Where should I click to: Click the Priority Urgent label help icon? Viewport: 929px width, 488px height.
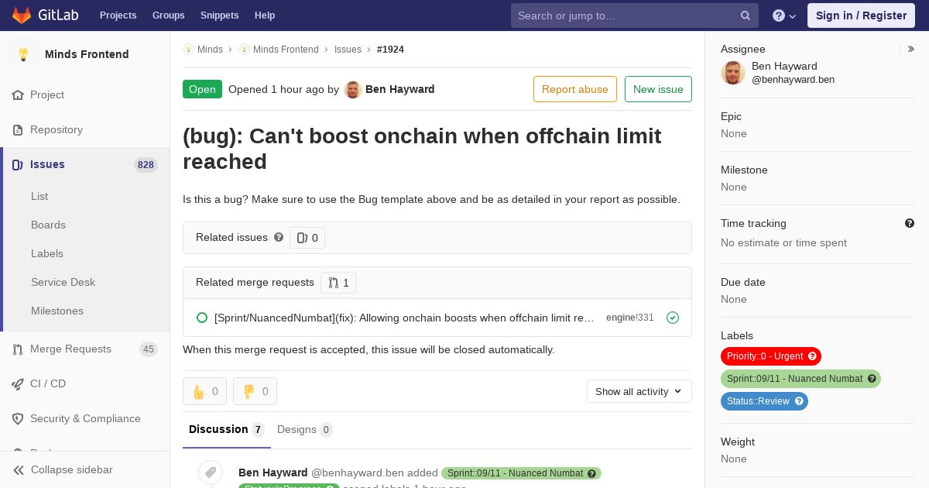pyautogui.click(x=812, y=356)
